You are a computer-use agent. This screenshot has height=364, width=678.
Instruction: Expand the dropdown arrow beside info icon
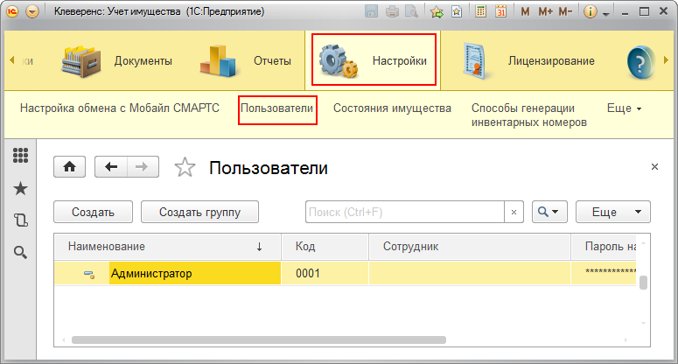click(x=605, y=13)
